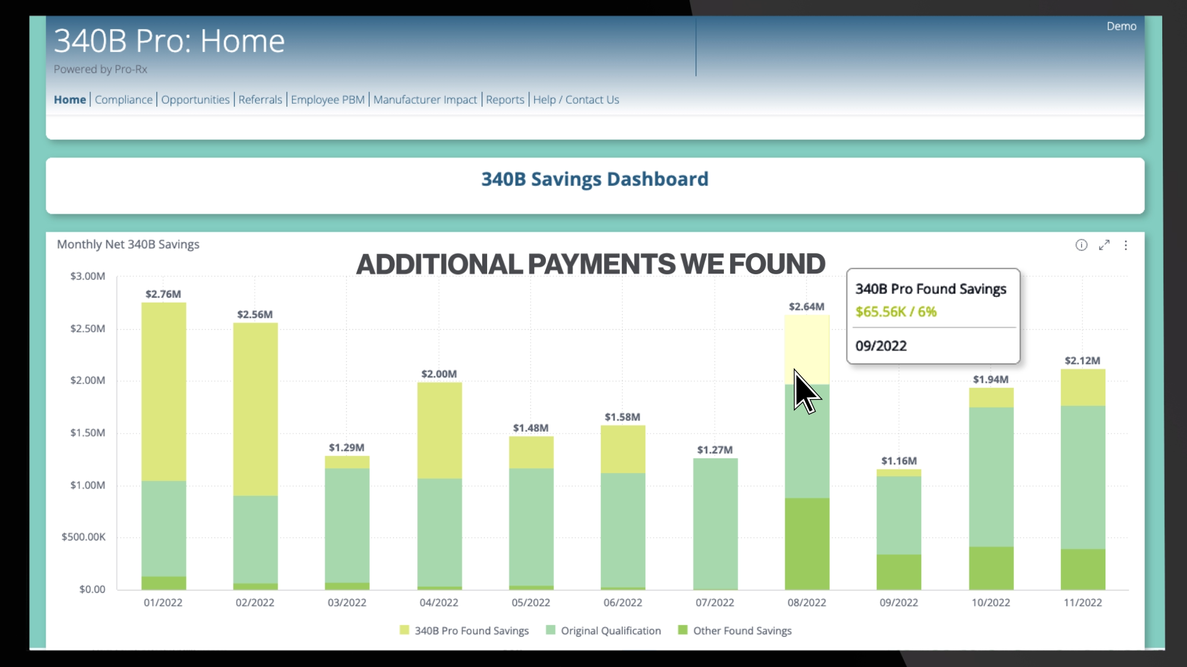Image resolution: width=1187 pixels, height=667 pixels.
Task: Select the 01/2022 bar
Action: coord(164,446)
